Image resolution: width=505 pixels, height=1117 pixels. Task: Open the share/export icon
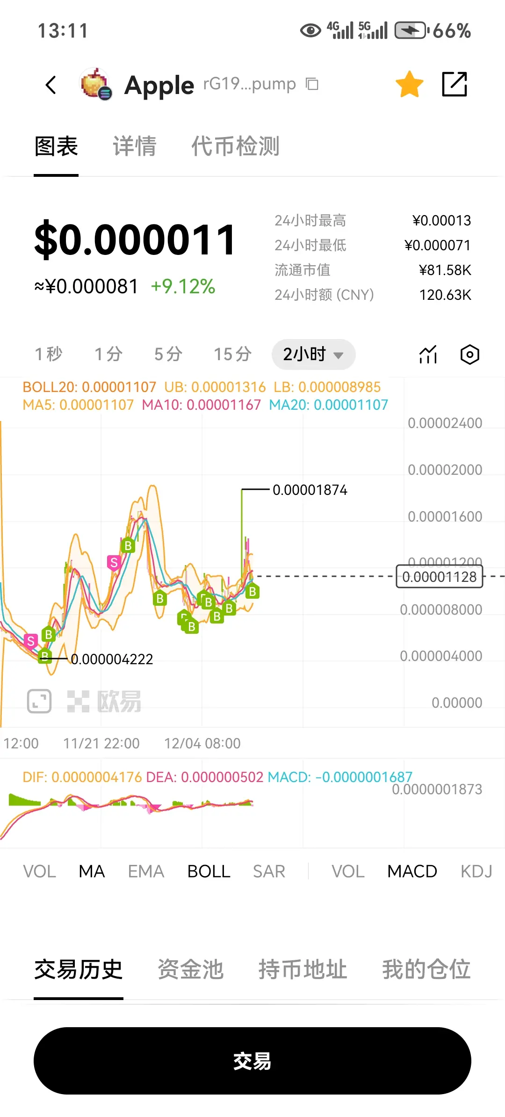click(454, 84)
